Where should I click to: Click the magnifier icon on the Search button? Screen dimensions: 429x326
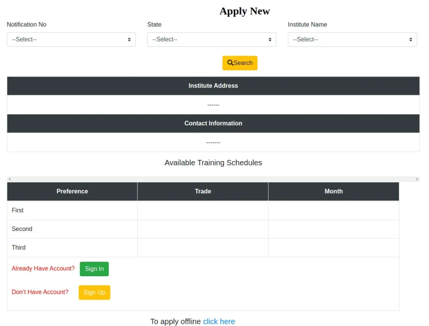click(230, 63)
